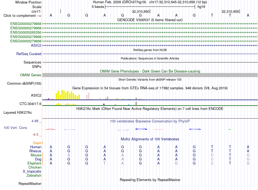Click the Basewise Conservation by PhyloP title
The height and width of the screenshot is (190, 258).
[x=150, y=121]
